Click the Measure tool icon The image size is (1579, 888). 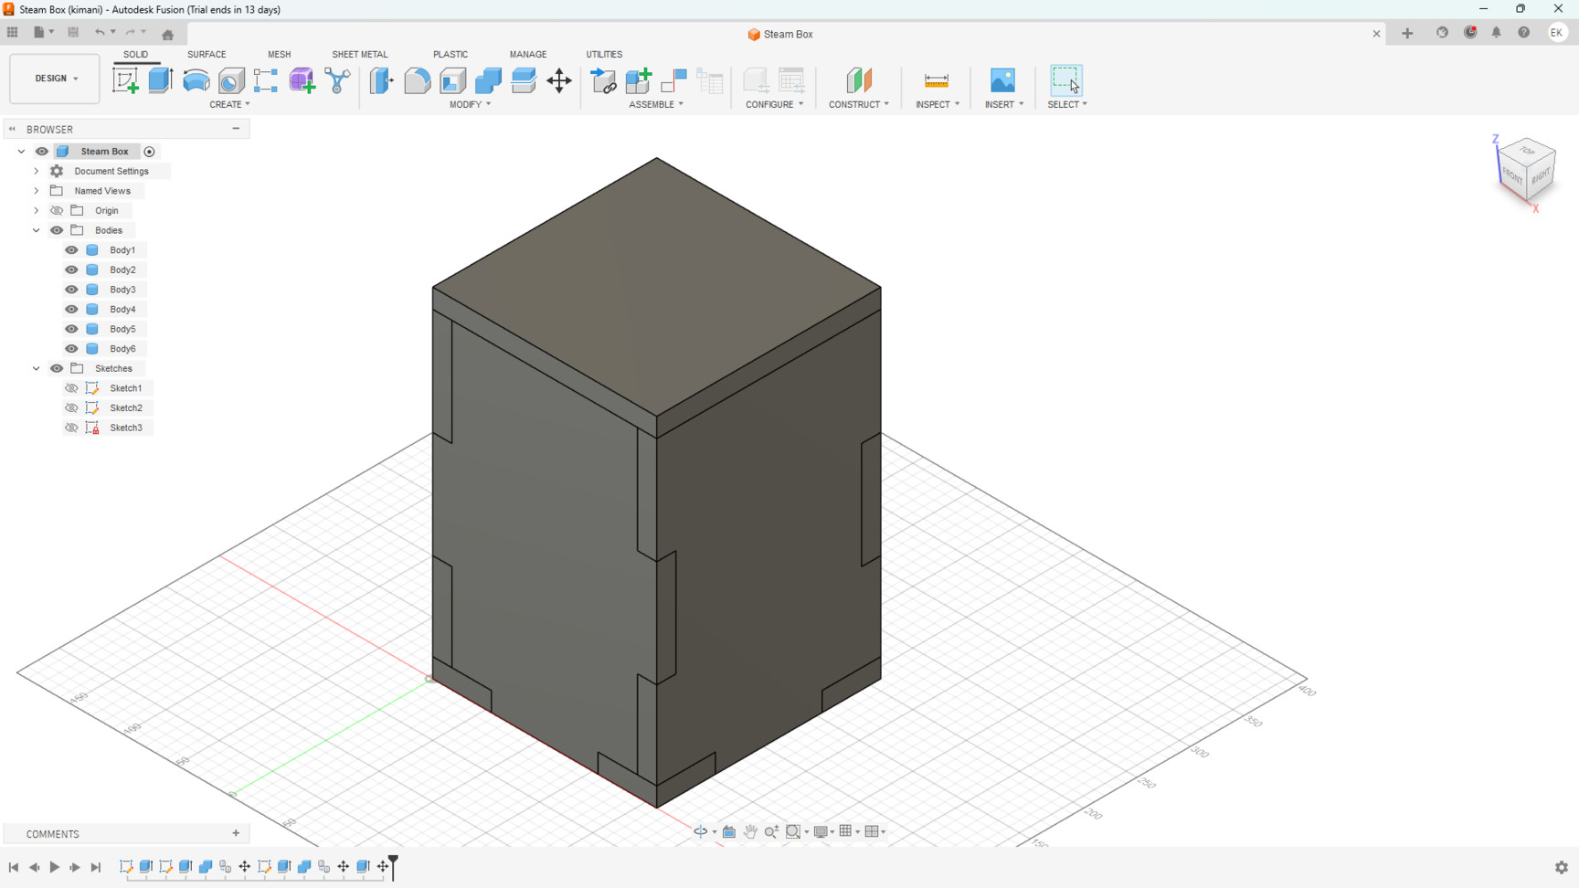pos(937,80)
